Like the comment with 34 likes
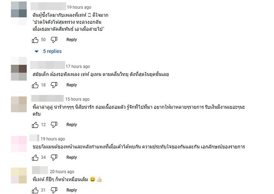Viewport: 274px width, 194px height. [35, 157]
